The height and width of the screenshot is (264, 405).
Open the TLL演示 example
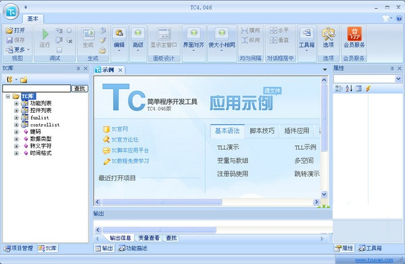[228, 147]
